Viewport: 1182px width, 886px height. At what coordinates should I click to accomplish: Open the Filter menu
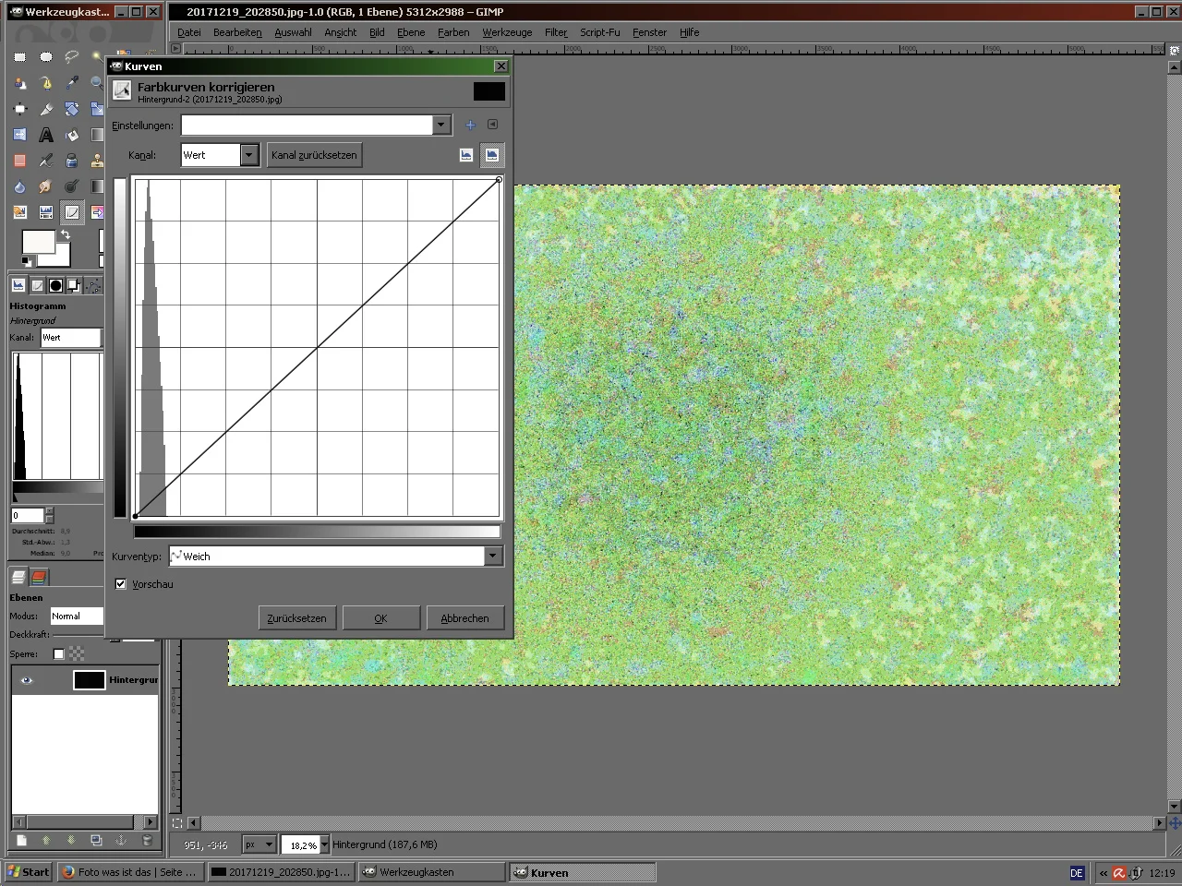pyautogui.click(x=556, y=32)
